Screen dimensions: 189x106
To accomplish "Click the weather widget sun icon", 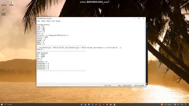I will pos(162,105).
